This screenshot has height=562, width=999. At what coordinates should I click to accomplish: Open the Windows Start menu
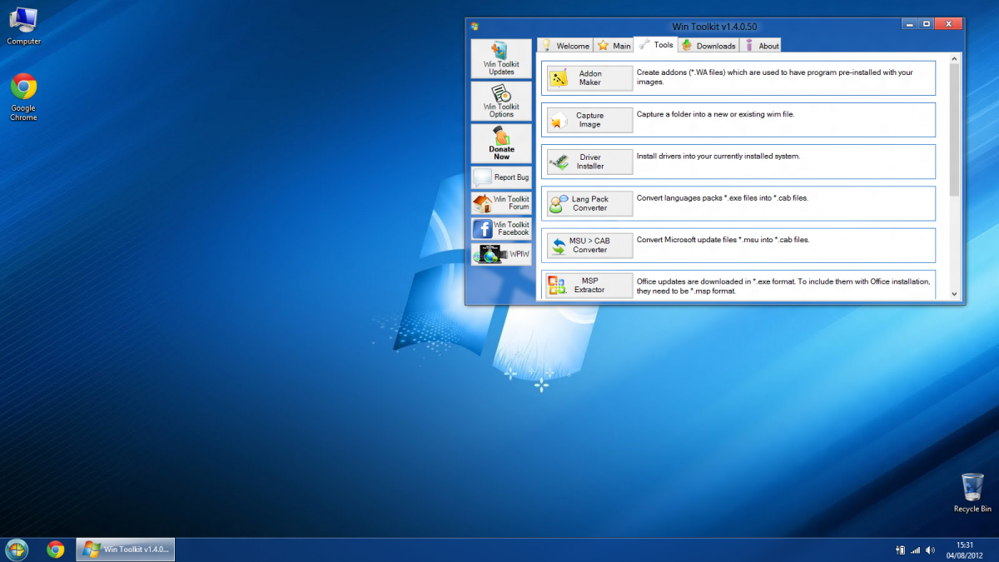[17, 549]
